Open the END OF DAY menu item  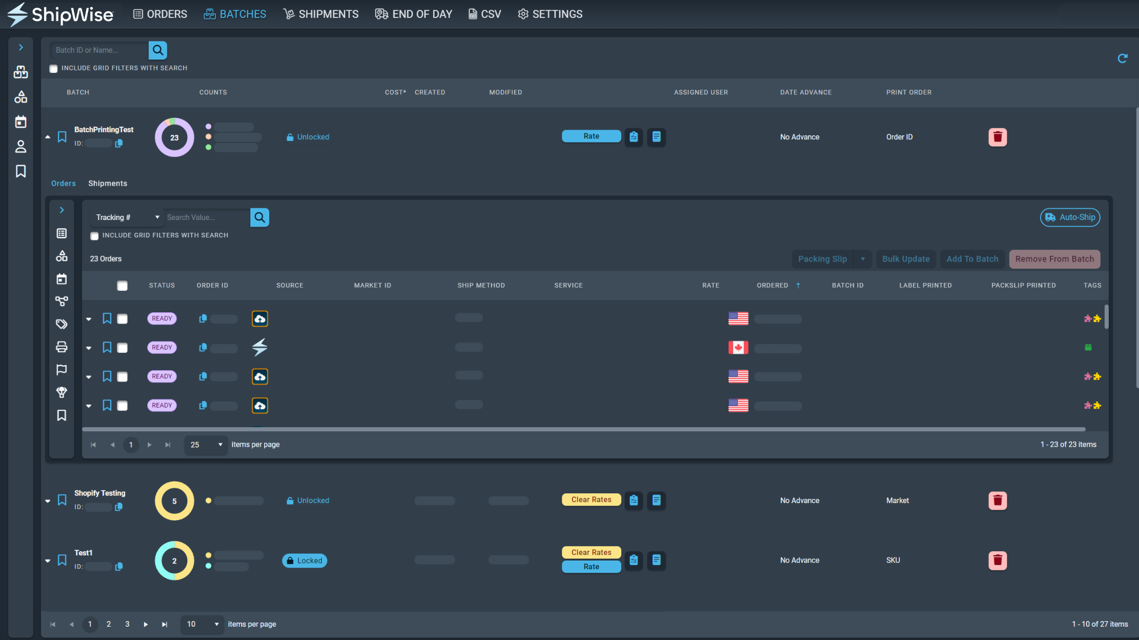click(414, 14)
